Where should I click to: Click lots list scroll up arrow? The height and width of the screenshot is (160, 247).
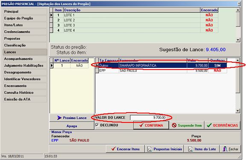coord(238,10)
